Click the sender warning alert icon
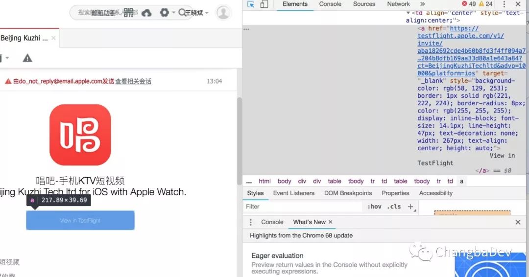Image resolution: width=529 pixels, height=277 pixels. 8,81
